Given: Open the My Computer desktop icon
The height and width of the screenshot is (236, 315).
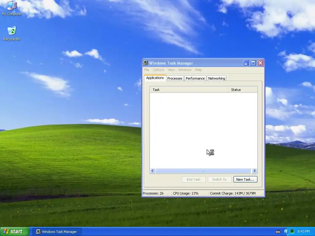Looking at the screenshot, I should pyautogui.click(x=12, y=8).
